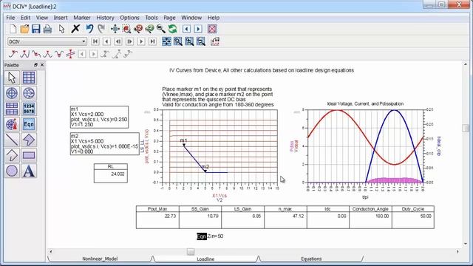The width and height of the screenshot is (473, 266).
Task: Click the grayed redo arrow
Action: pyautogui.click(x=101, y=29)
